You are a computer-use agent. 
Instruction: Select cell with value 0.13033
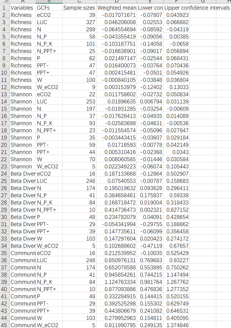[176, 87]
